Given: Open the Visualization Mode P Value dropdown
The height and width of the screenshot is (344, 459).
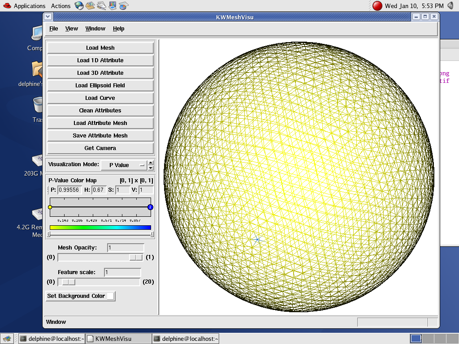Looking at the screenshot, I should 124,165.
